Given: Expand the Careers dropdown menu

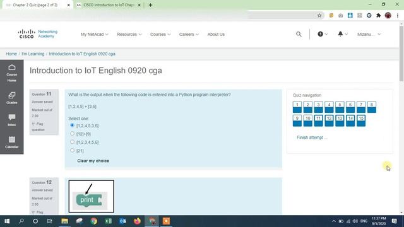Looking at the screenshot, I should 189,34.
